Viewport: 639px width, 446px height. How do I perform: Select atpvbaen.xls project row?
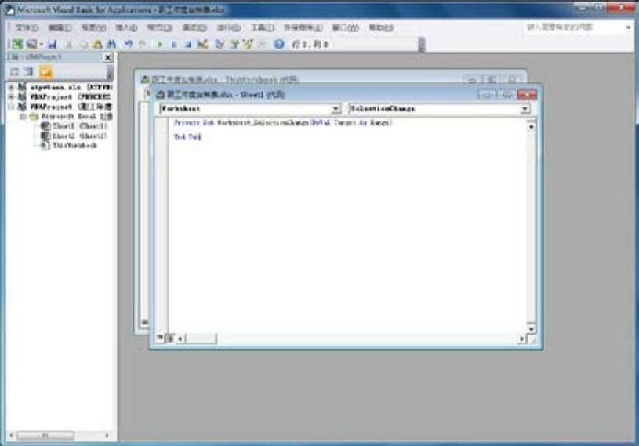[x=65, y=87]
